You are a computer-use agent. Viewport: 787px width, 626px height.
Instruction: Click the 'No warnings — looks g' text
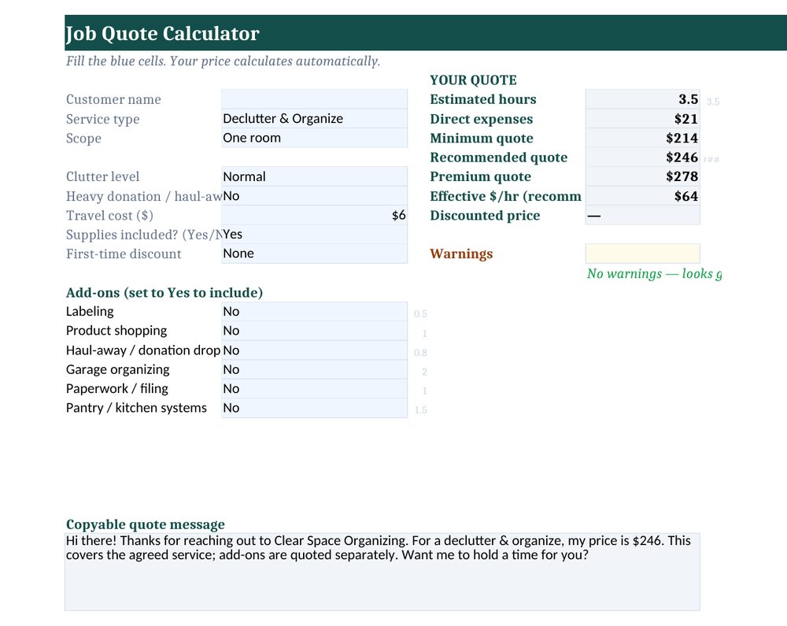click(655, 273)
